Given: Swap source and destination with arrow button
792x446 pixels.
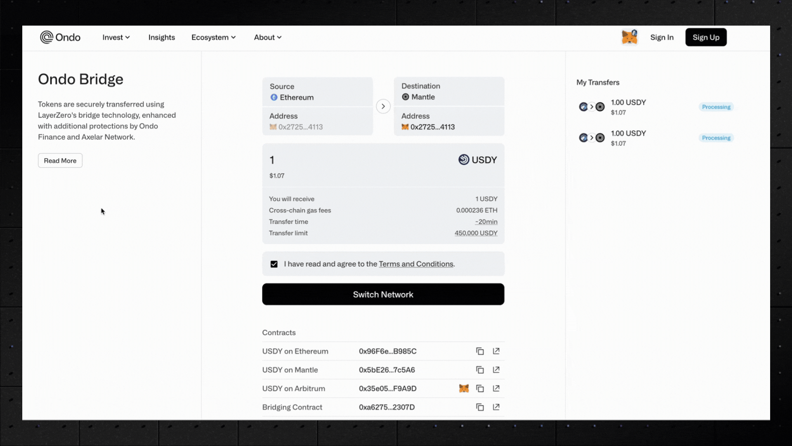Looking at the screenshot, I should point(383,107).
